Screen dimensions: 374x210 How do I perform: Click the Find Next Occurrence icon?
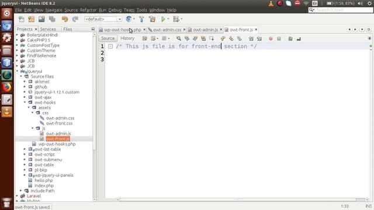[x=195, y=38]
